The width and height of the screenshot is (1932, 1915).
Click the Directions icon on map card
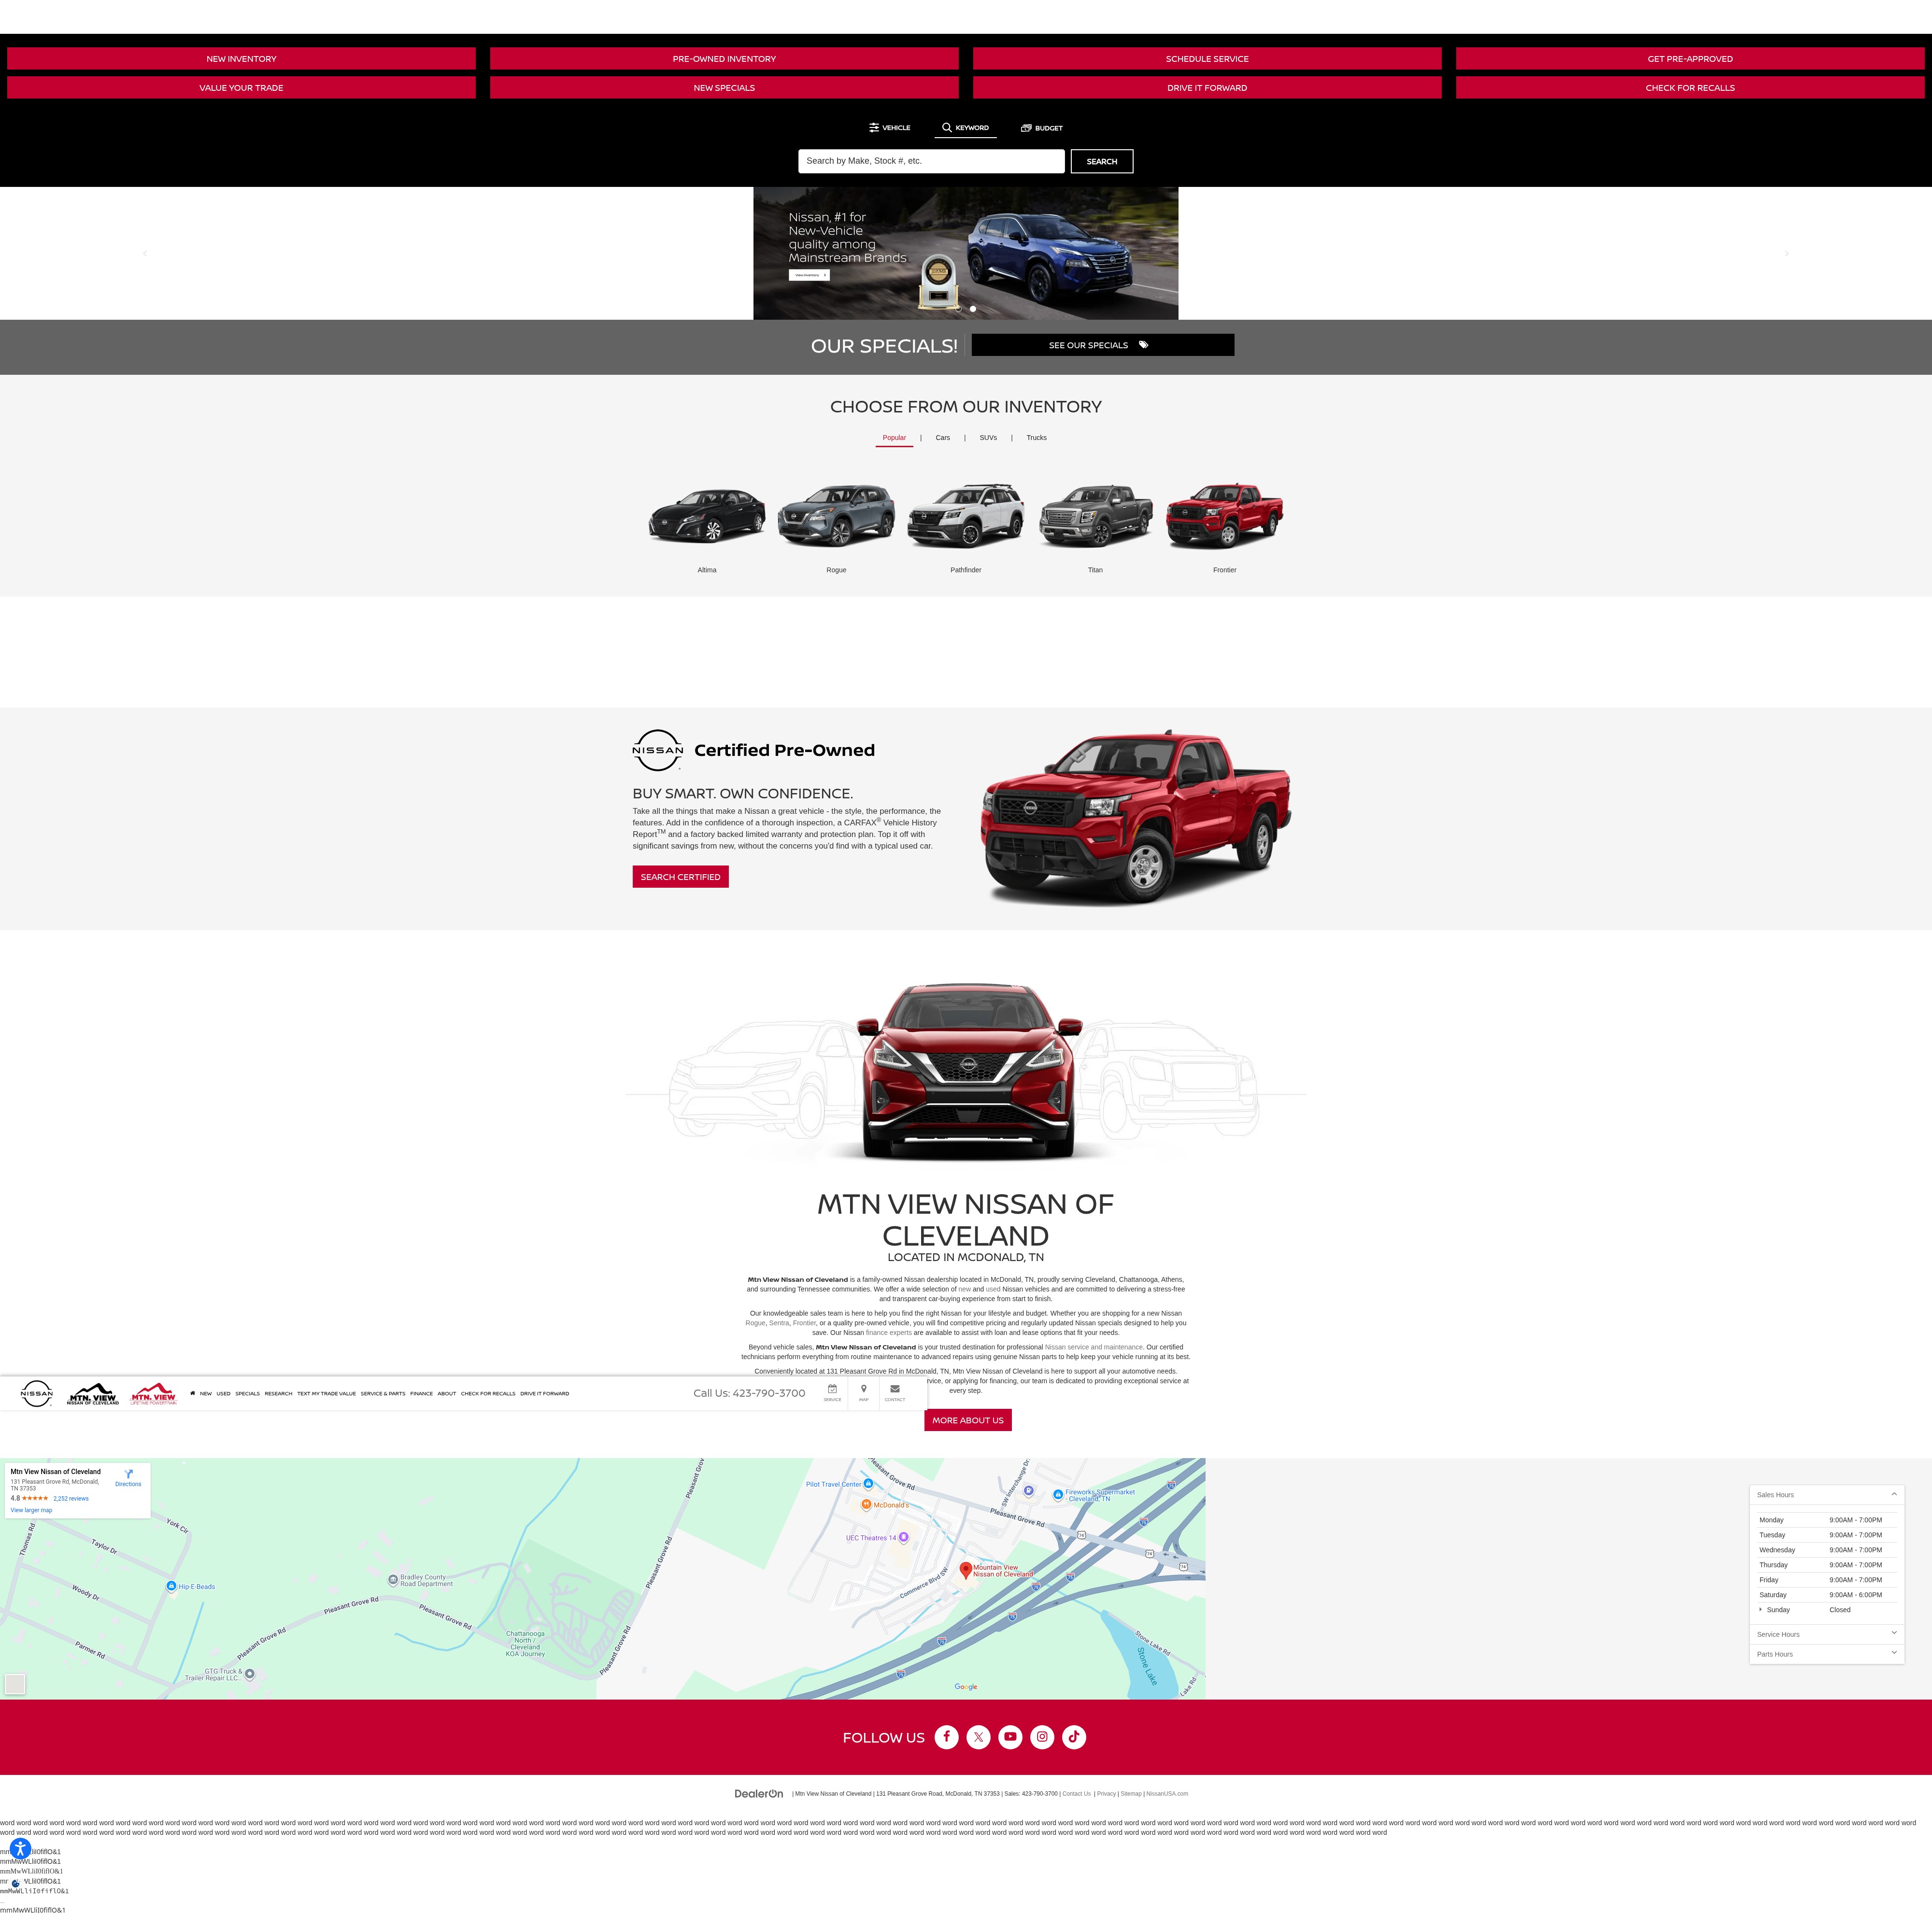pos(128,1474)
